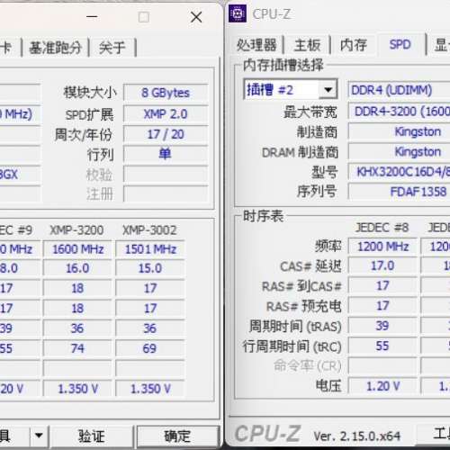
Task: Switch to 处理器 tab in right window
Action: pyautogui.click(x=256, y=45)
